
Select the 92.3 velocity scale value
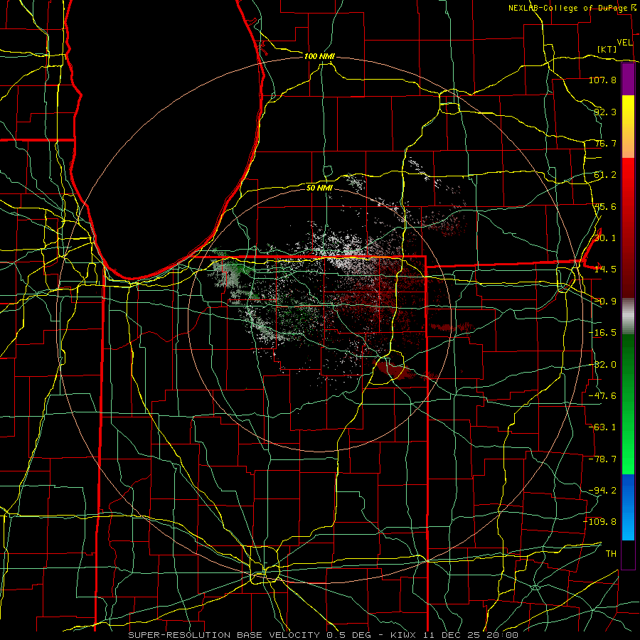605,112
